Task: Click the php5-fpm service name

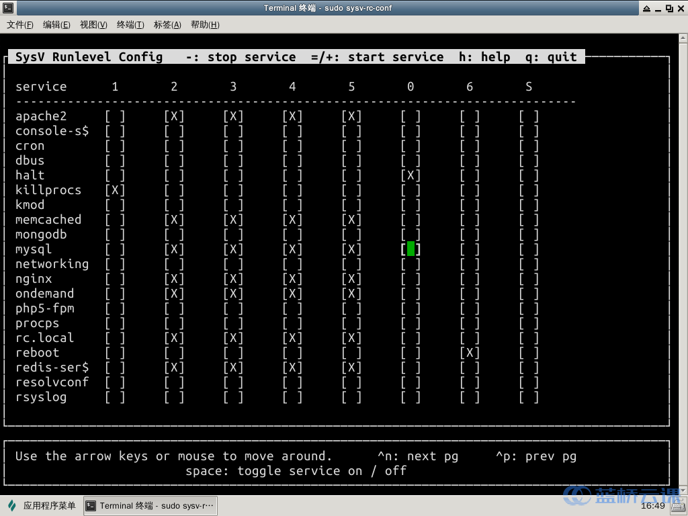Action: click(45, 308)
